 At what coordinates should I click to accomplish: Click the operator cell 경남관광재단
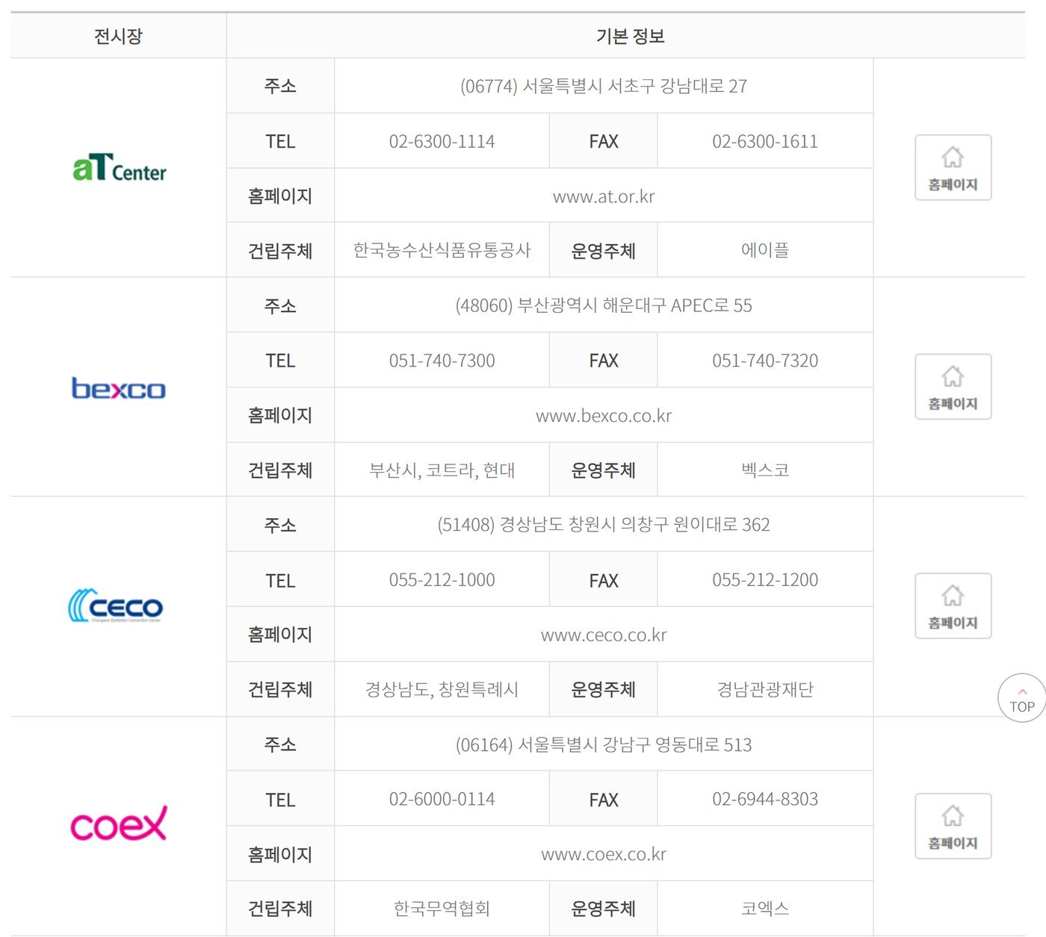(765, 689)
